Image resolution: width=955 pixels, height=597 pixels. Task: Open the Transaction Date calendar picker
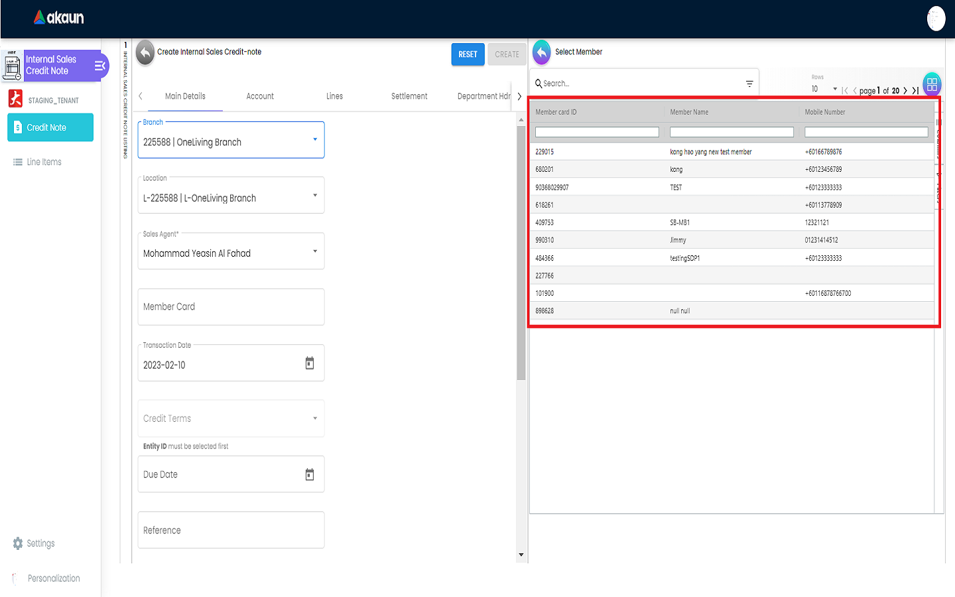[x=309, y=363]
